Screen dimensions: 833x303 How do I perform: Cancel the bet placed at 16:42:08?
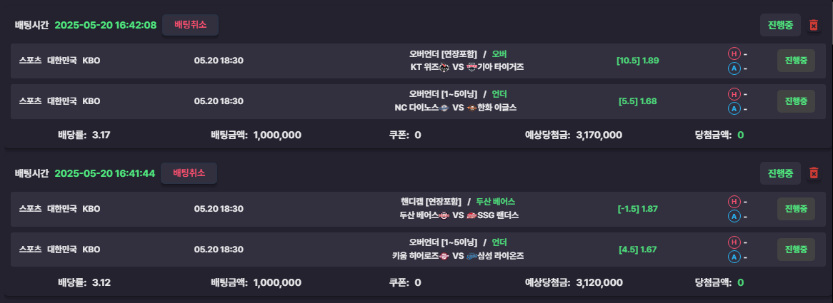pos(190,25)
